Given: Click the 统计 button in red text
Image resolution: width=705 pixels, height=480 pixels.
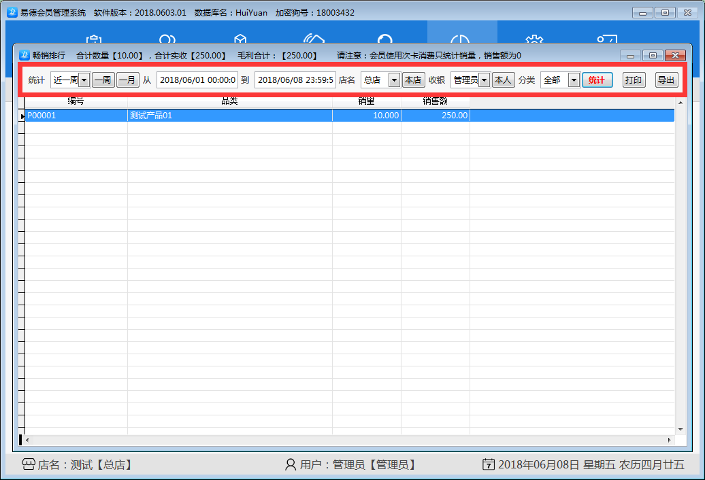Looking at the screenshot, I should point(597,80).
